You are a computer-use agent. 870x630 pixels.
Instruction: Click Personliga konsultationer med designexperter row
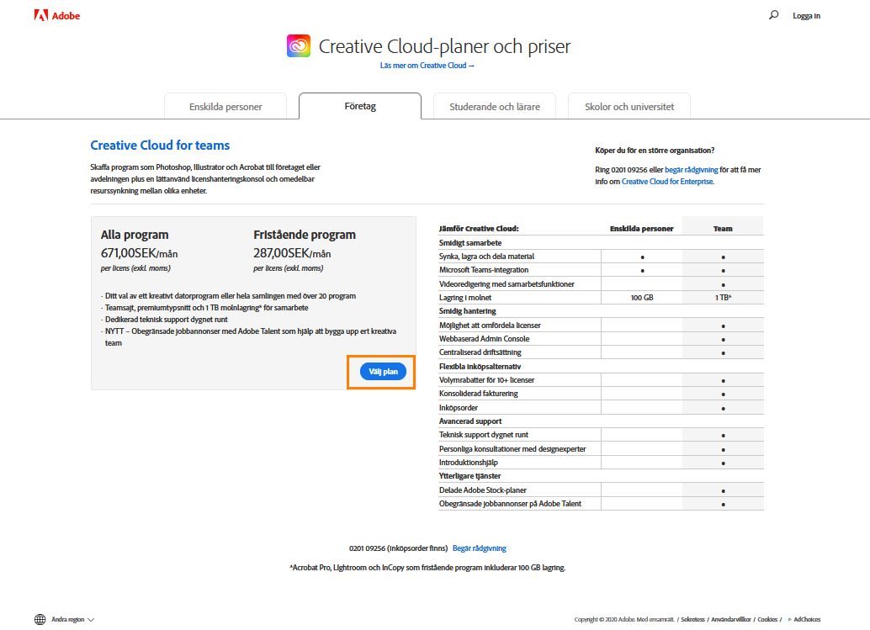[x=601, y=448]
